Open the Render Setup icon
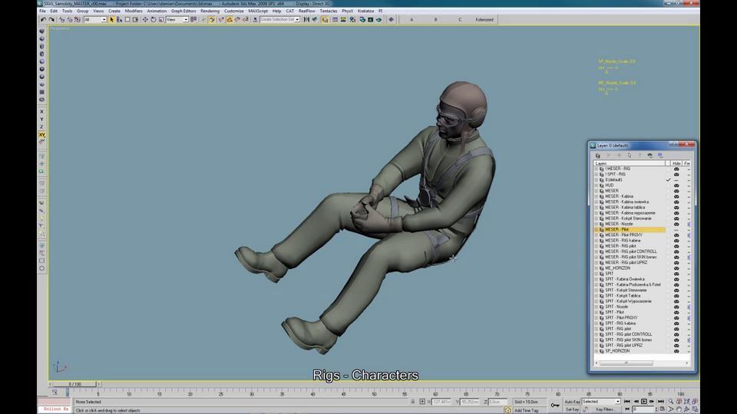The width and height of the screenshot is (737, 414). [362, 20]
